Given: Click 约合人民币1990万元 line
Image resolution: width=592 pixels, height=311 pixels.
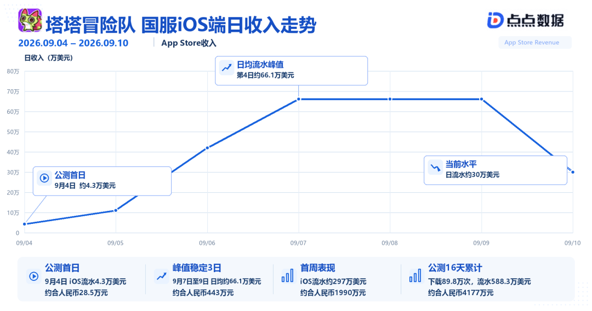Looking at the screenshot, I should point(333,293).
